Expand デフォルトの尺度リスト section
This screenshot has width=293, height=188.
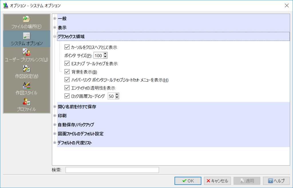[x=55, y=143]
